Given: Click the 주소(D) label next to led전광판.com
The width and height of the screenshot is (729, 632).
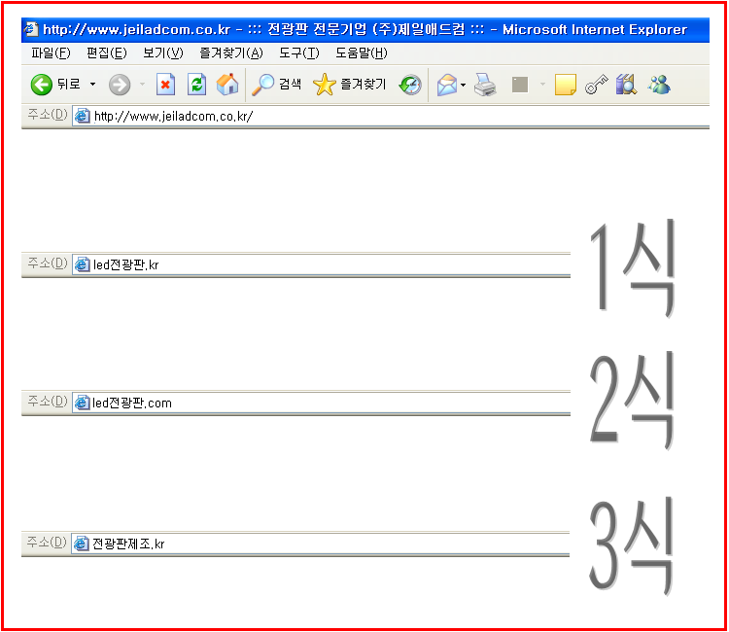Looking at the screenshot, I should tap(48, 401).
